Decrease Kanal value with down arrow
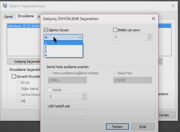180x132 pixels. (84, 98)
